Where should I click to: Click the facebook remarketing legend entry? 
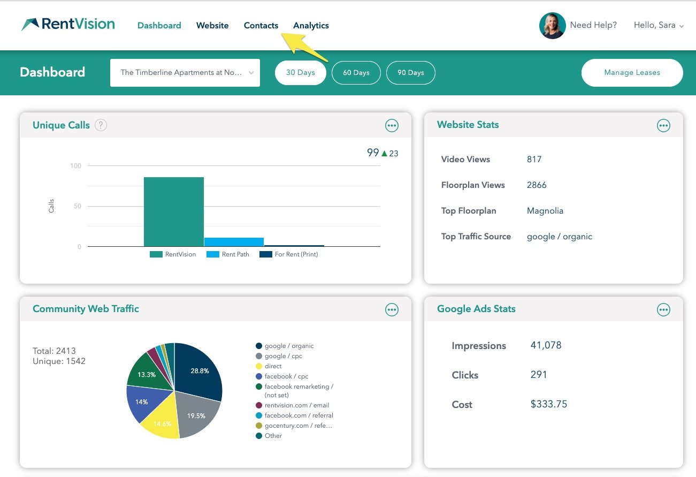coord(295,391)
